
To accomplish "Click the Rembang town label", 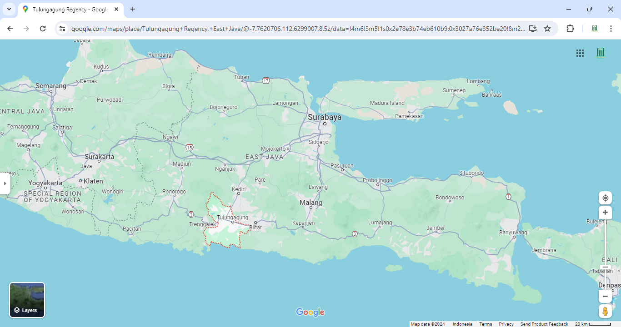I will (x=160, y=55).
